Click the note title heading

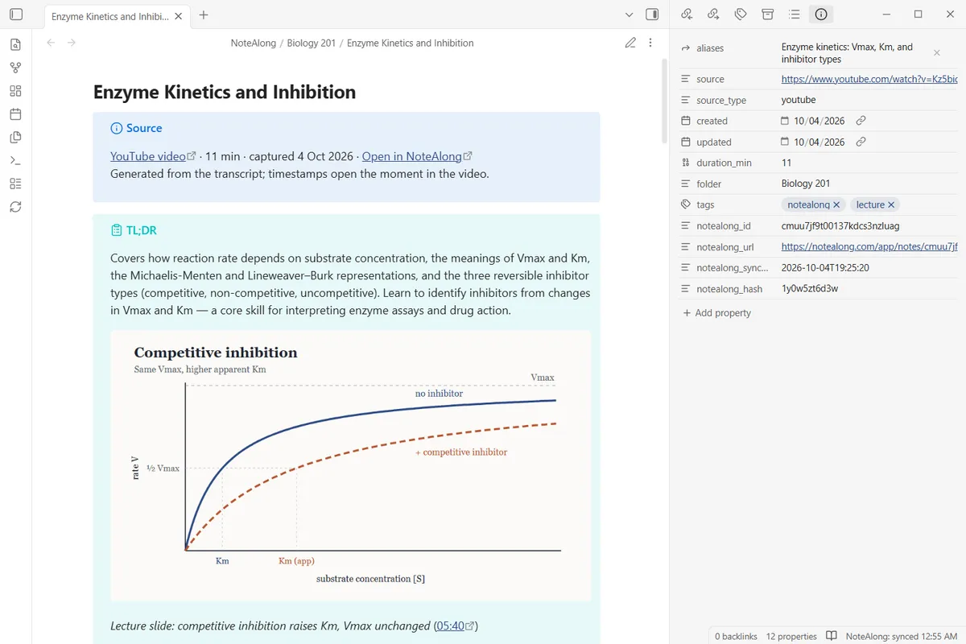coord(225,92)
